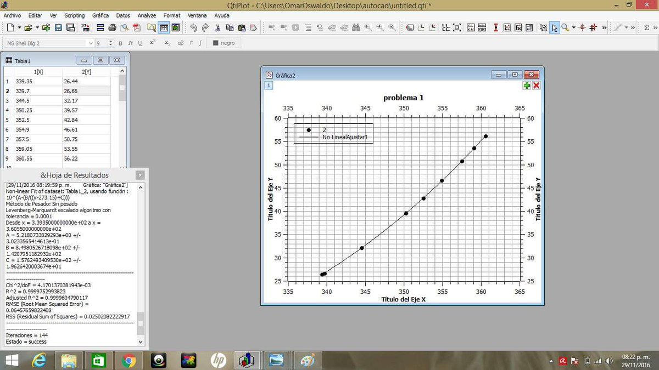
Task: Open the Gráfica menu
Action: coord(100,16)
